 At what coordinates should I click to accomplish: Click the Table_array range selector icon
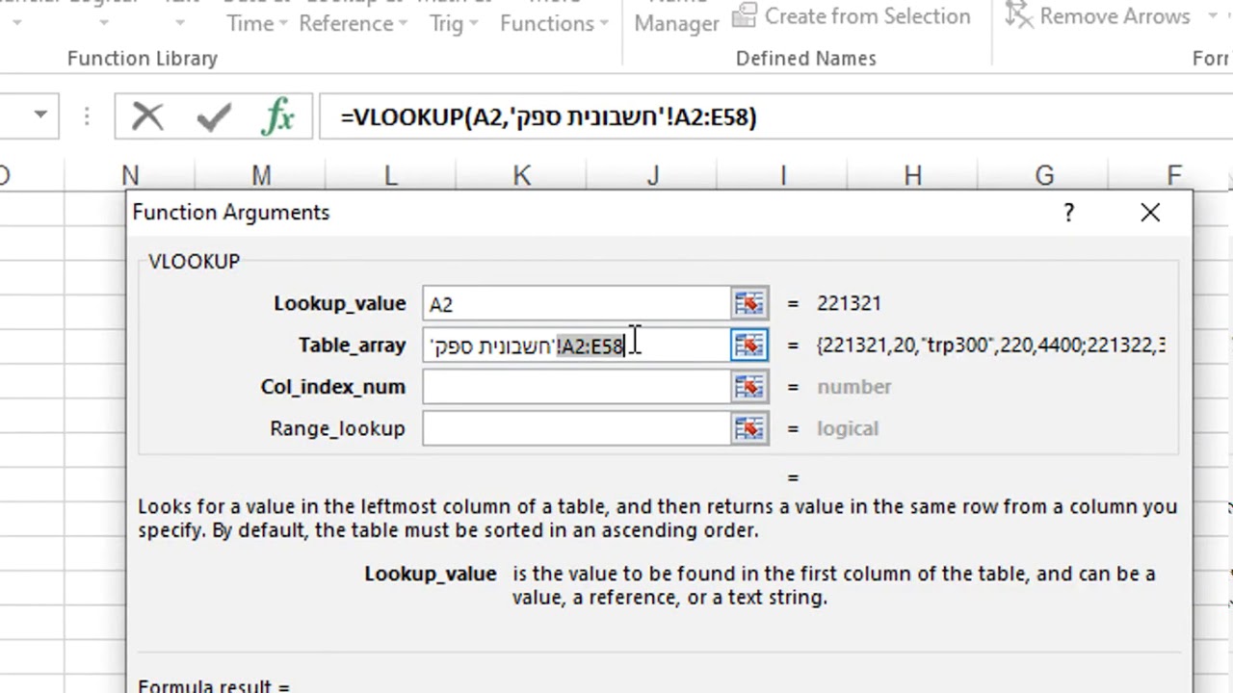(749, 345)
